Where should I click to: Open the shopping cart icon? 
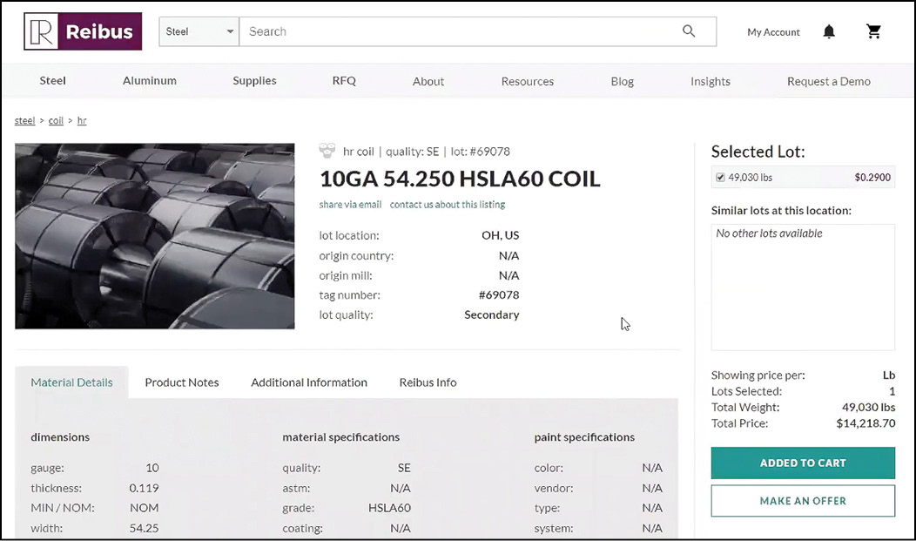point(874,32)
